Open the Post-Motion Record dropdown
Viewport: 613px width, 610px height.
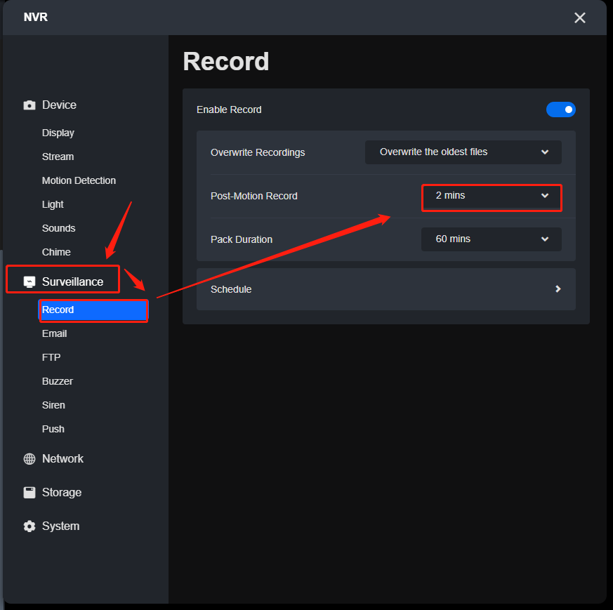[x=491, y=197]
